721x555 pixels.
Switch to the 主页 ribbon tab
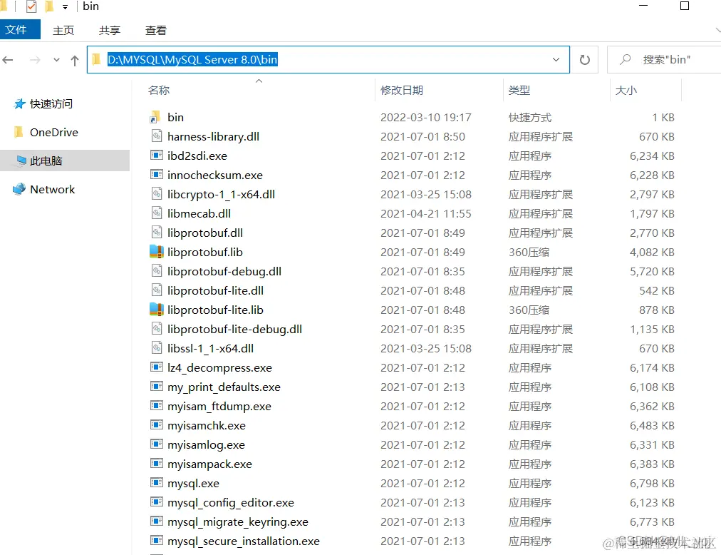(63, 31)
